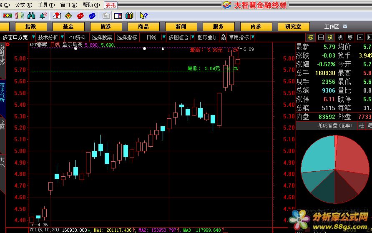Viewport: 372px width, 233px height.
Task: Open the 帮助(H) menu
Action: 91,5
